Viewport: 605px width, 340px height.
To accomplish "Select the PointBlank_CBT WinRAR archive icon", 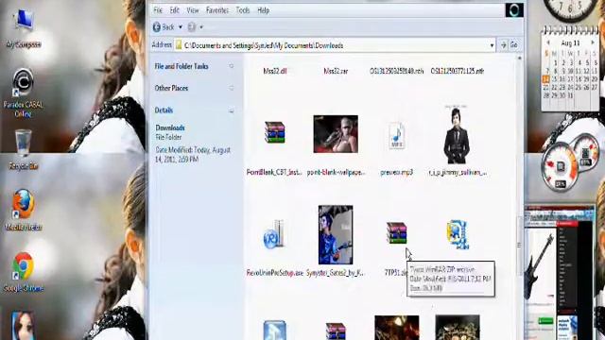I will pyautogui.click(x=275, y=132).
